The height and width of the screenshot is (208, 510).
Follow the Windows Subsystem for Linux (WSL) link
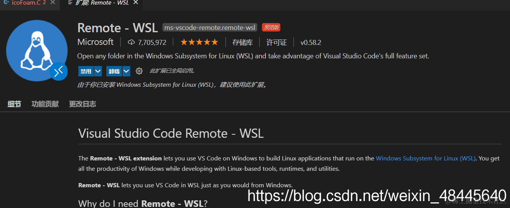pyautogui.click(x=426, y=158)
